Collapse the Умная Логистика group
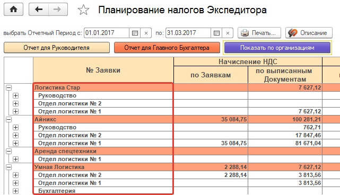 [x=8, y=167]
